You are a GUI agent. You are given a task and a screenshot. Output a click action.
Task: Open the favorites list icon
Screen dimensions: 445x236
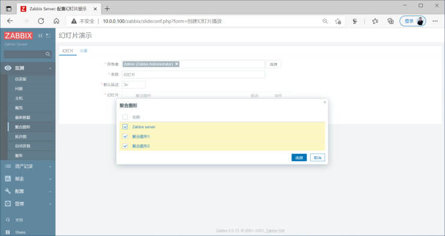click(x=375, y=21)
